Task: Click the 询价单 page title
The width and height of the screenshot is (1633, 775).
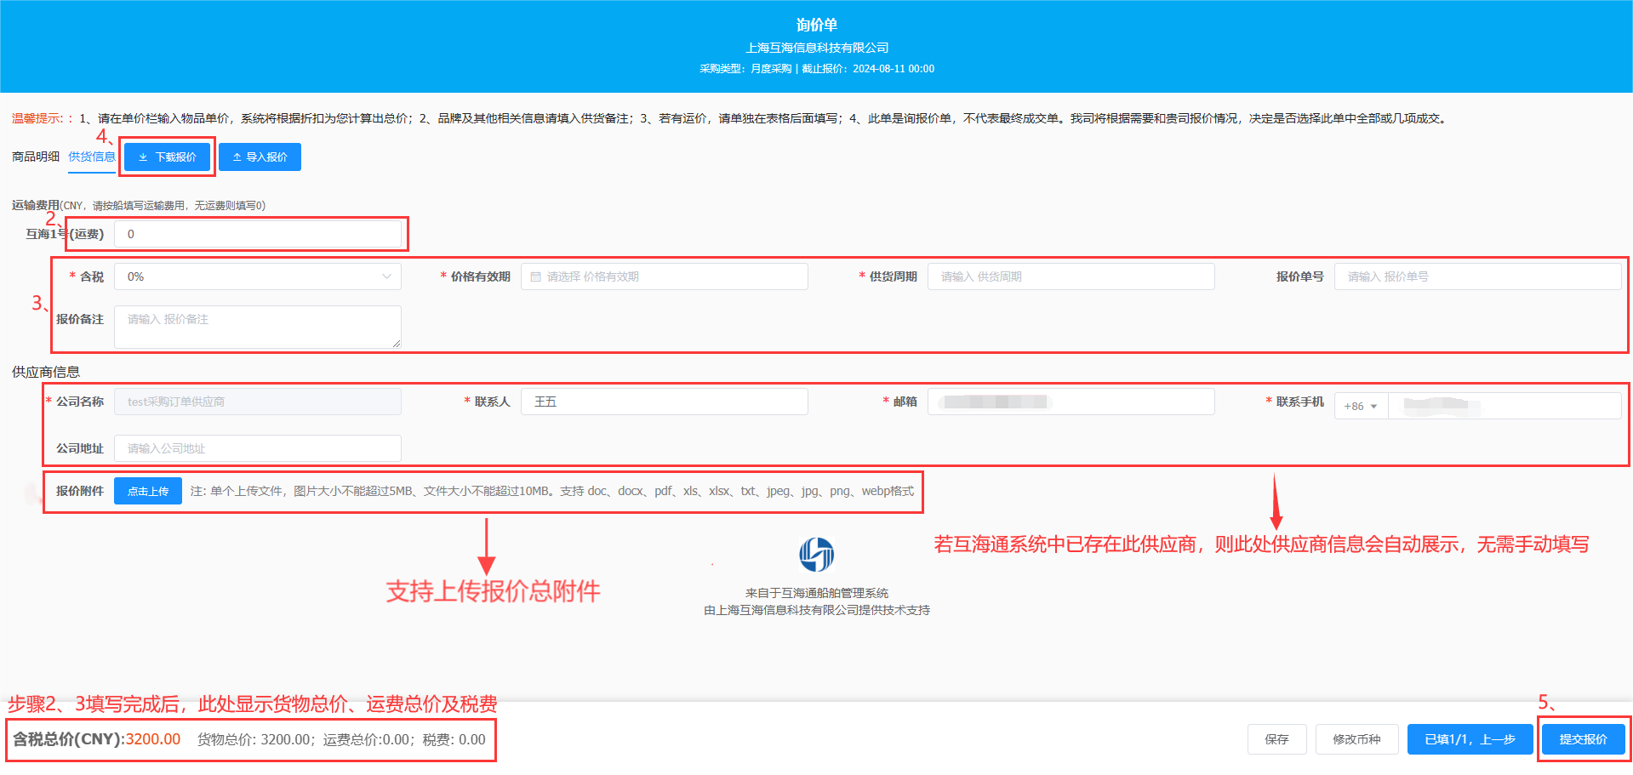Action: click(x=817, y=25)
